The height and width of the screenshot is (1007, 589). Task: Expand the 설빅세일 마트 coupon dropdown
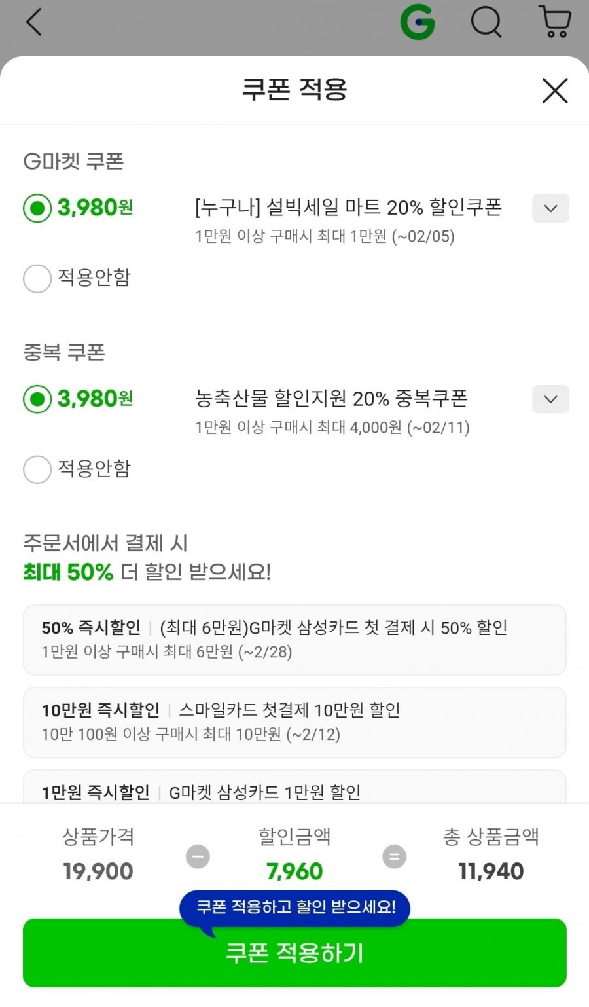coord(550,209)
